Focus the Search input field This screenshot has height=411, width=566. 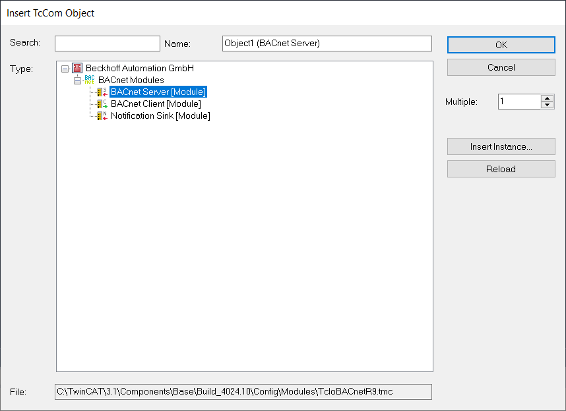pyautogui.click(x=108, y=44)
